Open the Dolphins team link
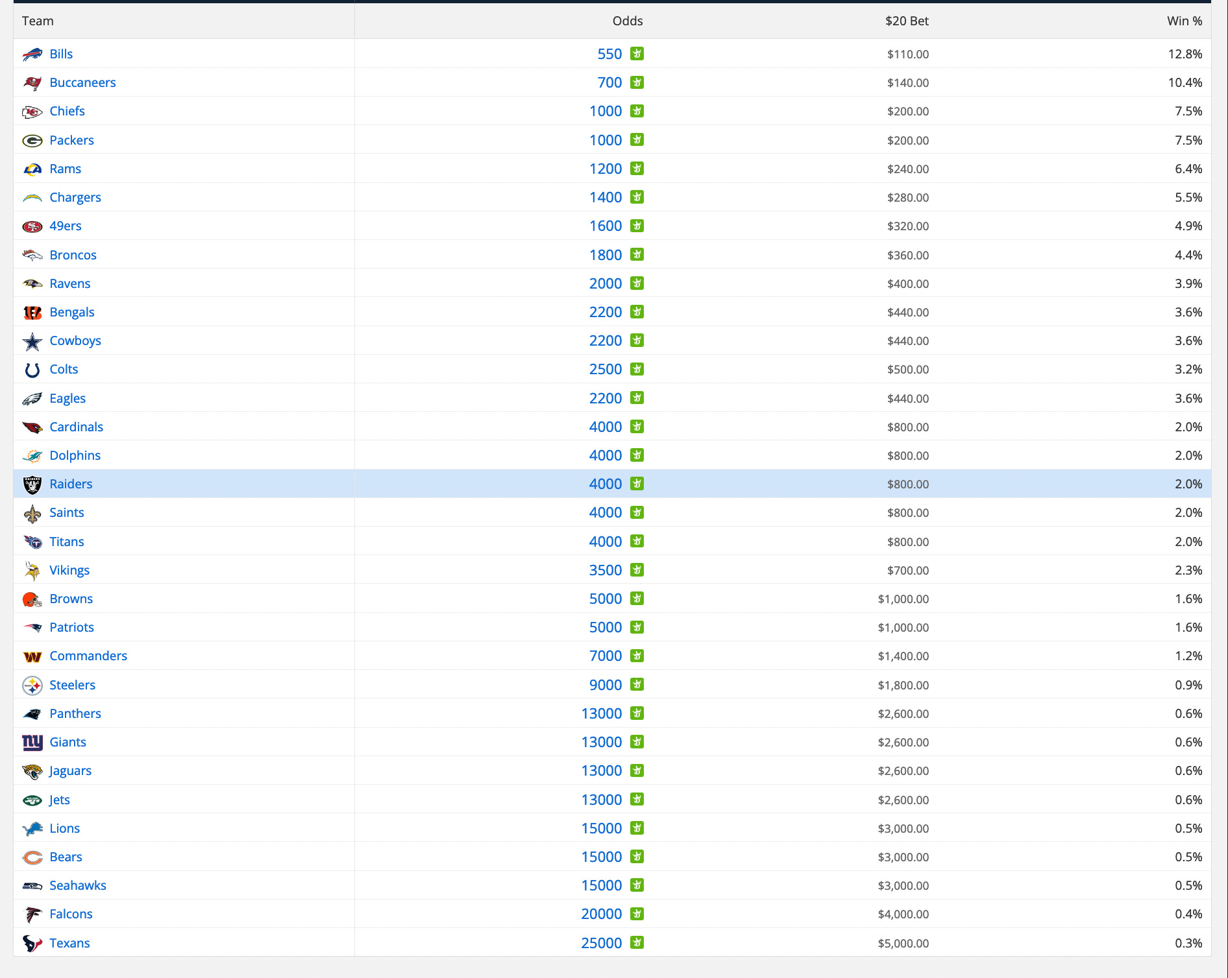 (x=75, y=455)
